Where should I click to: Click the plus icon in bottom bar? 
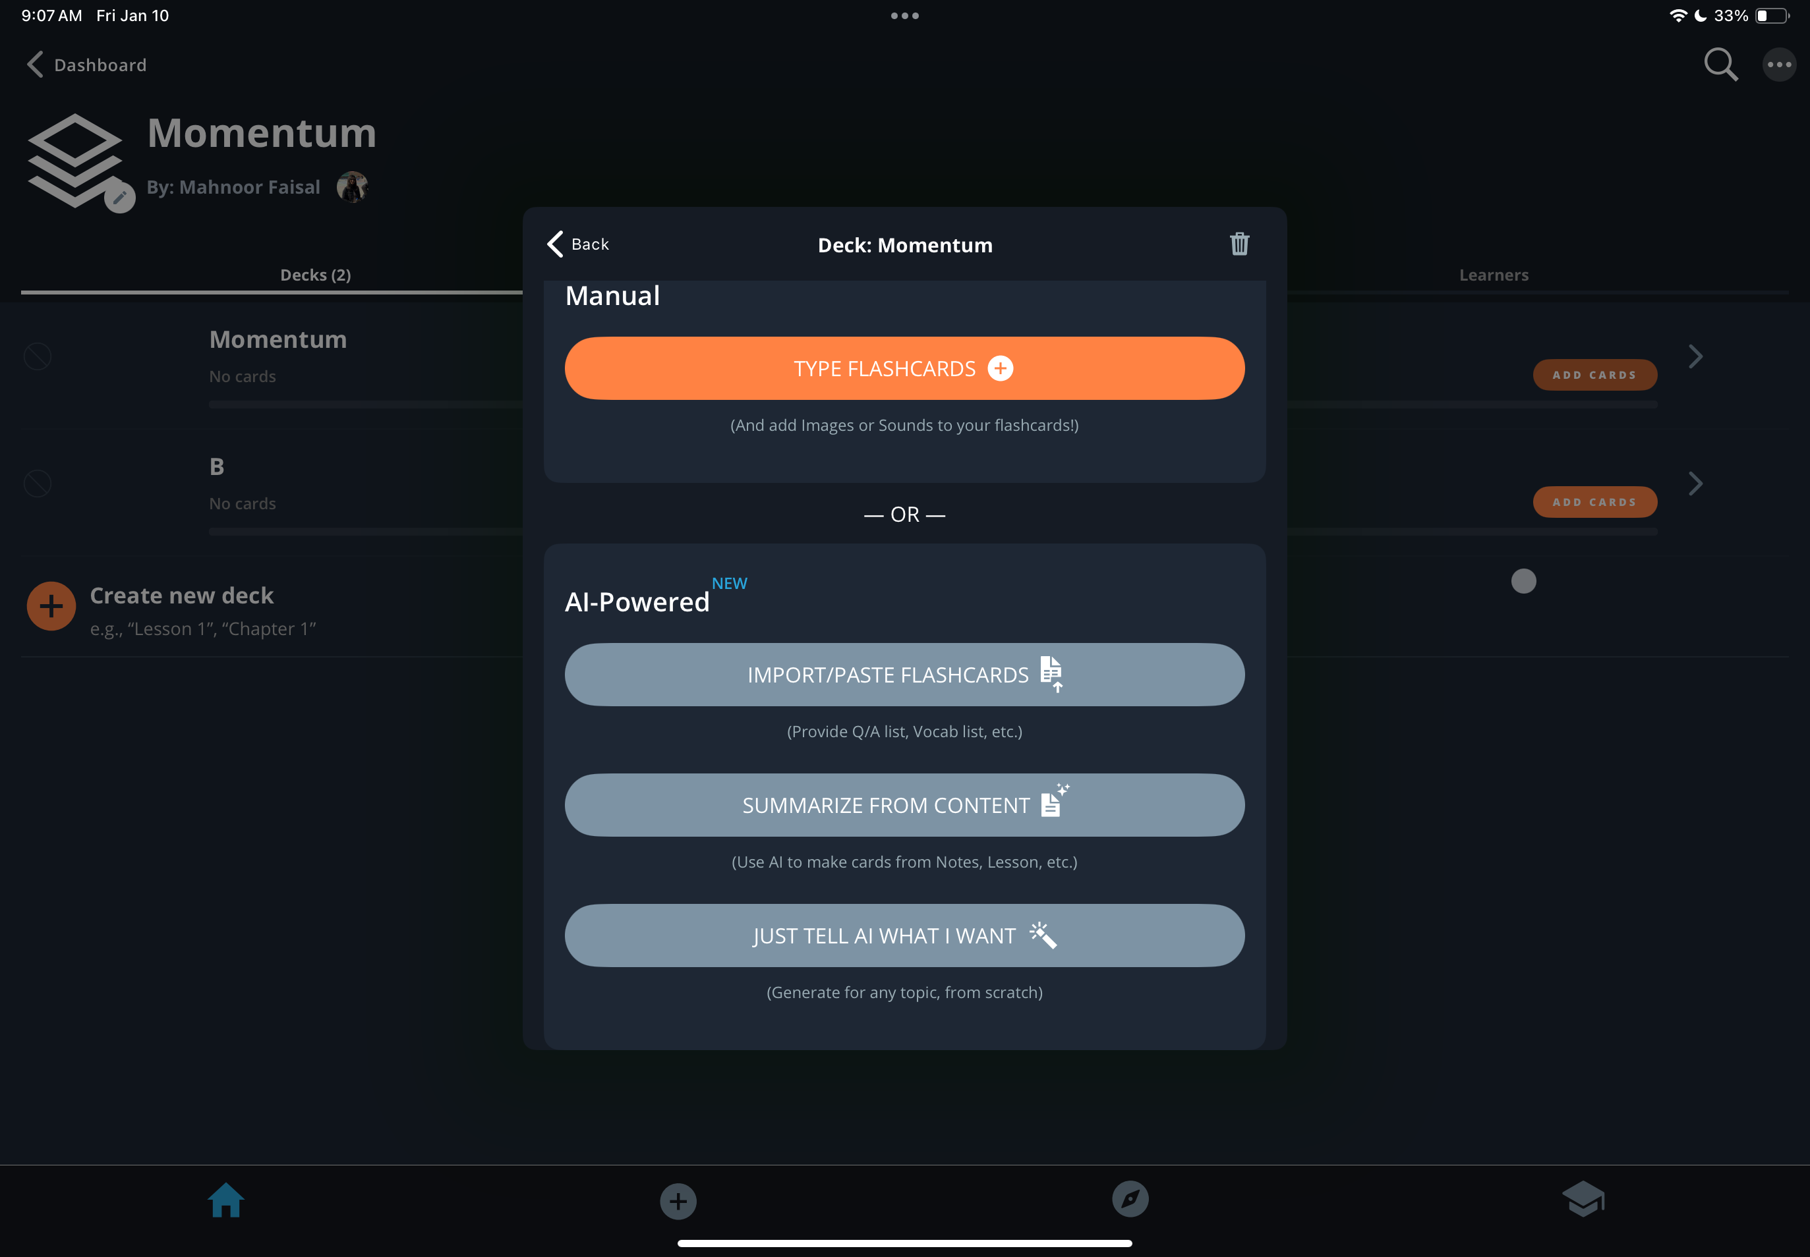tap(678, 1198)
